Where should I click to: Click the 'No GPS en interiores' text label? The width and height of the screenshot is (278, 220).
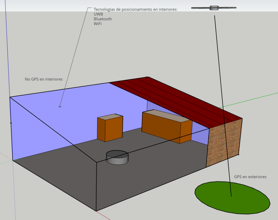tap(44, 79)
